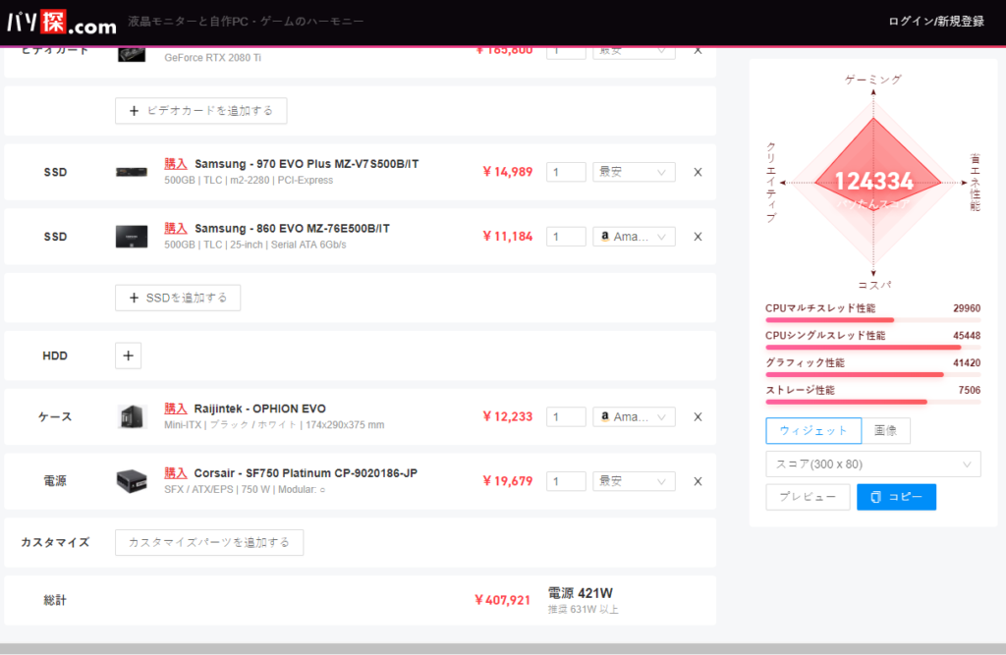Remove the GeForce RTX 2080 Ti row
Screen dimensions: 1006x655
[x=699, y=50]
